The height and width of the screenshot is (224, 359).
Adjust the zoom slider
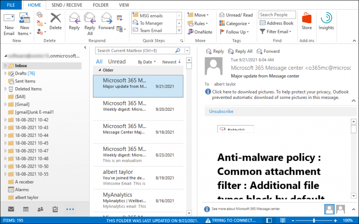314,220
